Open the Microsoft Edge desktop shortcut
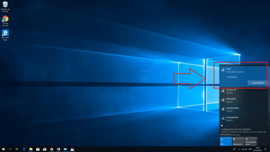The image size is (270, 152). coord(5,33)
